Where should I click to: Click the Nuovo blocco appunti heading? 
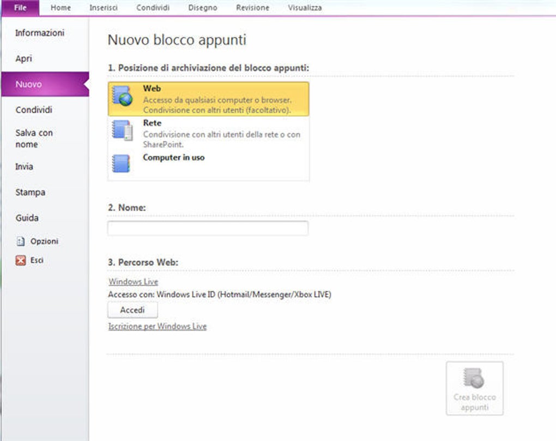coord(177,40)
